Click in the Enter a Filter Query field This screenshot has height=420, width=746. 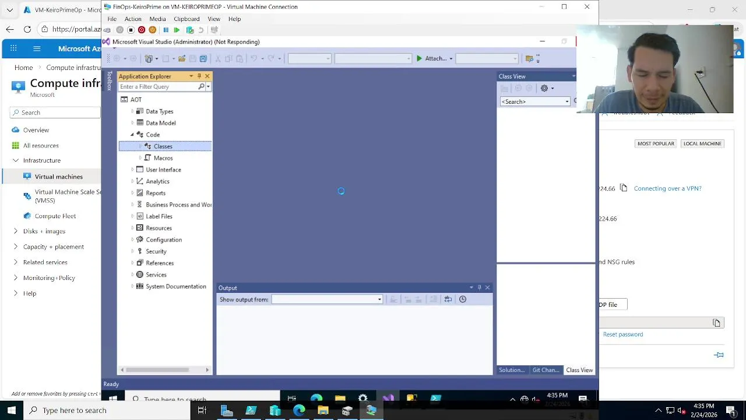tap(158, 87)
